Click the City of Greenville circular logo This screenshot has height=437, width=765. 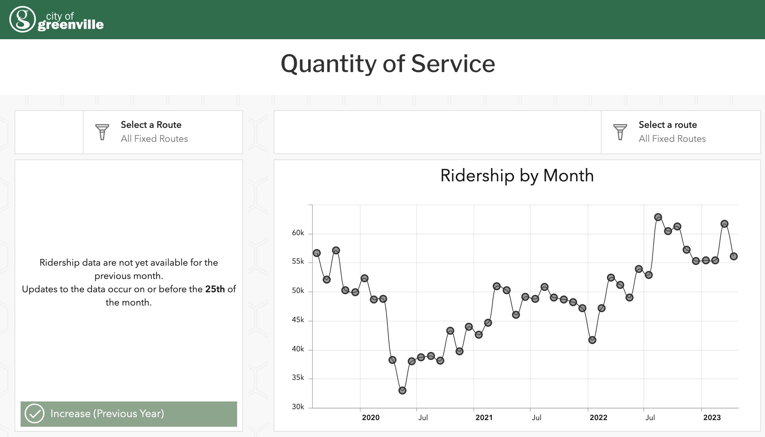pyautogui.click(x=22, y=19)
